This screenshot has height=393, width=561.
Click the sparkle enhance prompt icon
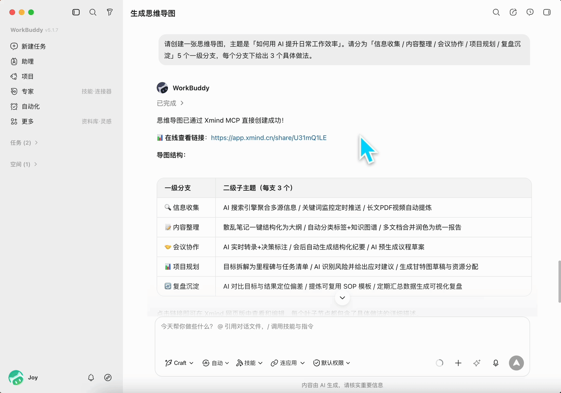point(477,363)
